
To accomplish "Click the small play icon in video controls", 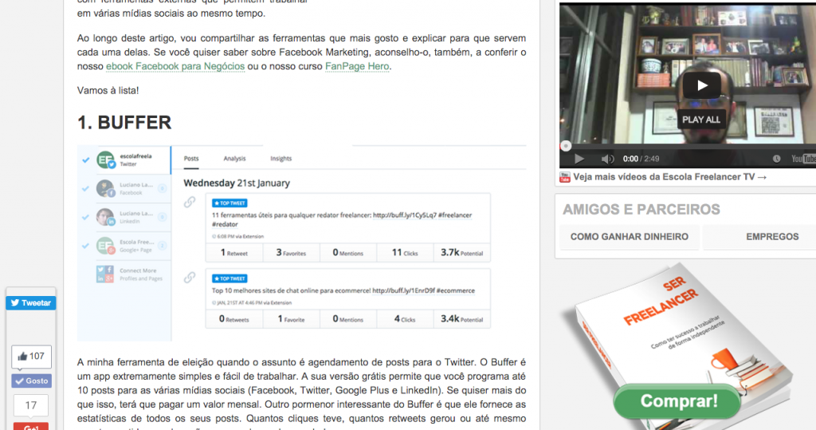I will tap(579, 159).
